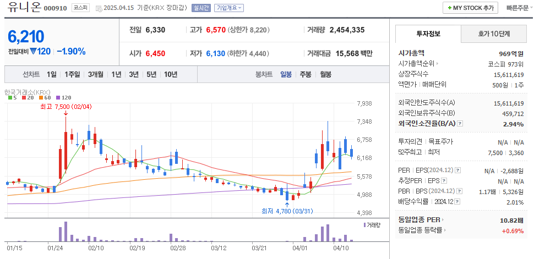
Task: Switch to the 일봉 candle chart
Action: 286,75
